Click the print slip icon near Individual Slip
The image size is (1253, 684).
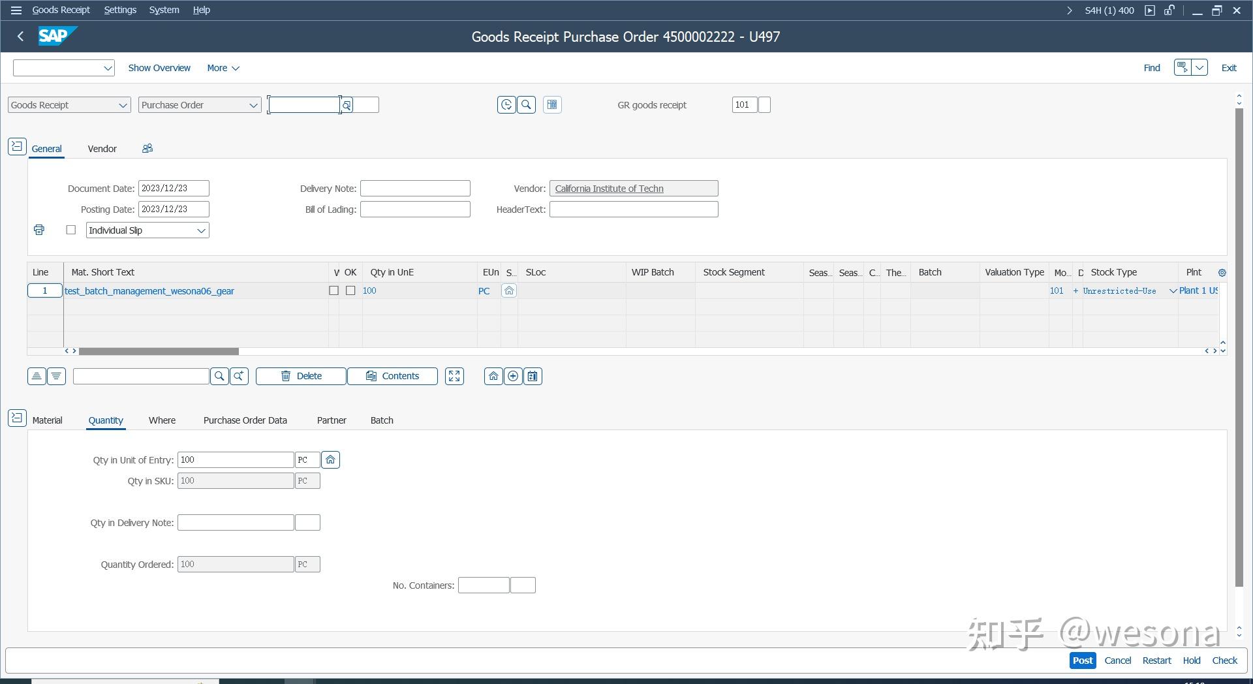39,230
